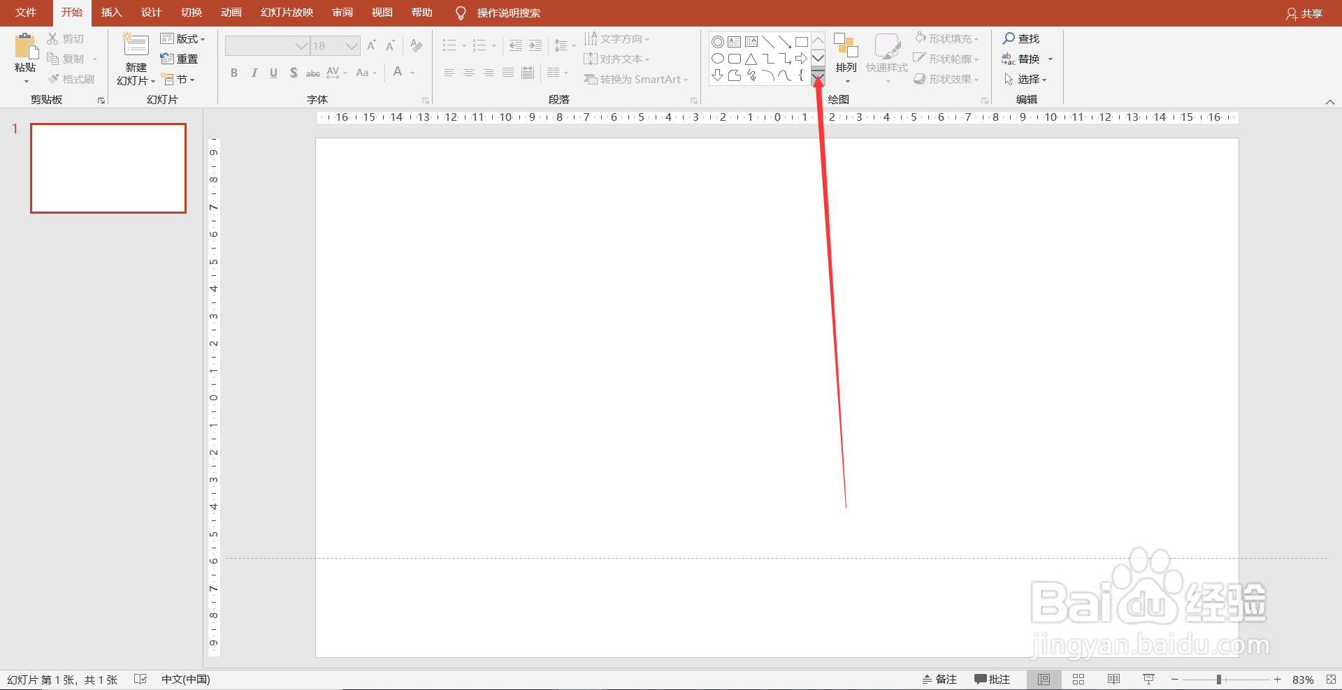Click the Paste (粘贴) clipboard icon
Screen dimensions: 1342x690
point(26,46)
